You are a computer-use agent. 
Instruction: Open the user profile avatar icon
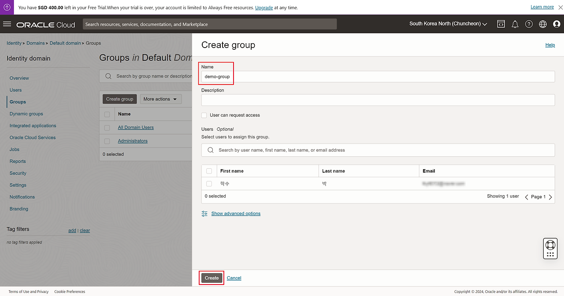[x=557, y=24]
